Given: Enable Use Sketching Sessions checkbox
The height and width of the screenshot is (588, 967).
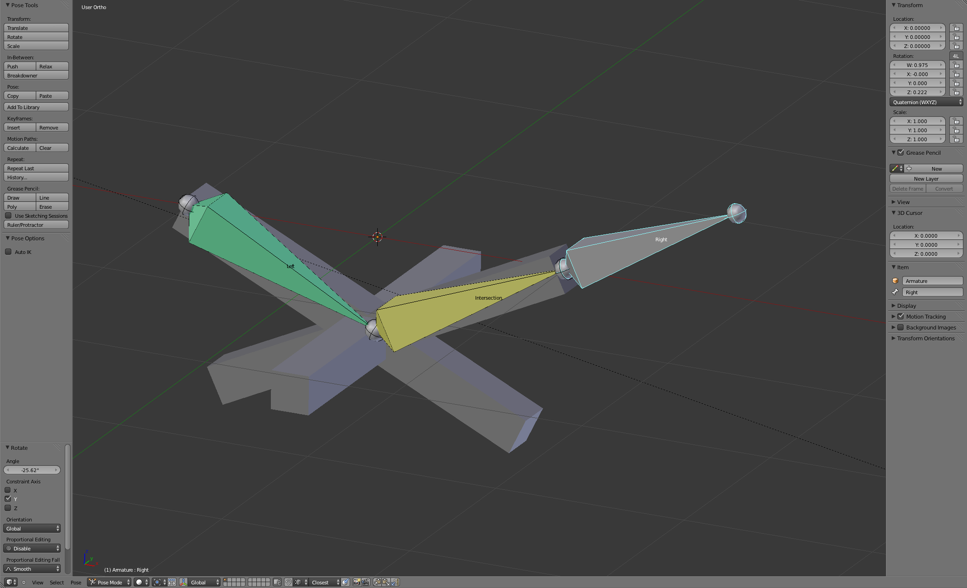Looking at the screenshot, I should click(8, 215).
